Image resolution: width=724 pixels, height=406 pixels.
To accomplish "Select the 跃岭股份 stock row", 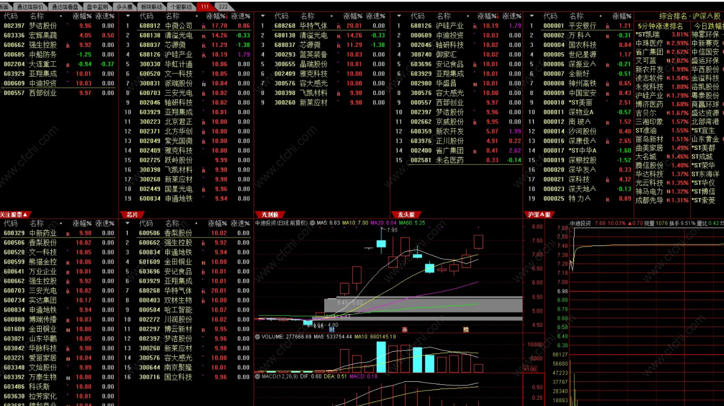I will pos(186,160).
